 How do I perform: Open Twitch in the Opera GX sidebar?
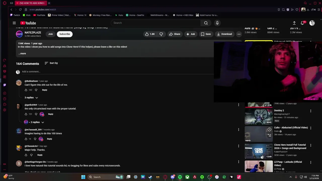click(5, 85)
